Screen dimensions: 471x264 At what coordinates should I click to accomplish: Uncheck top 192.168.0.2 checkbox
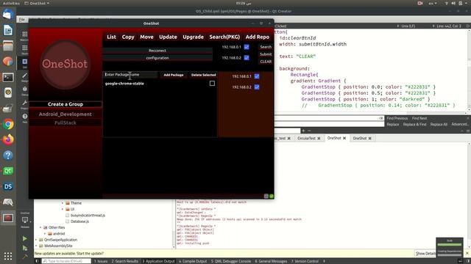click(x=247, y=58)
